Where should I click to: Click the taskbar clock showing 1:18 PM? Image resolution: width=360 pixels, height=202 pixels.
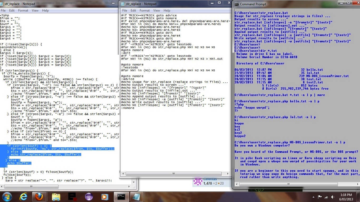[x=346, y=197]
